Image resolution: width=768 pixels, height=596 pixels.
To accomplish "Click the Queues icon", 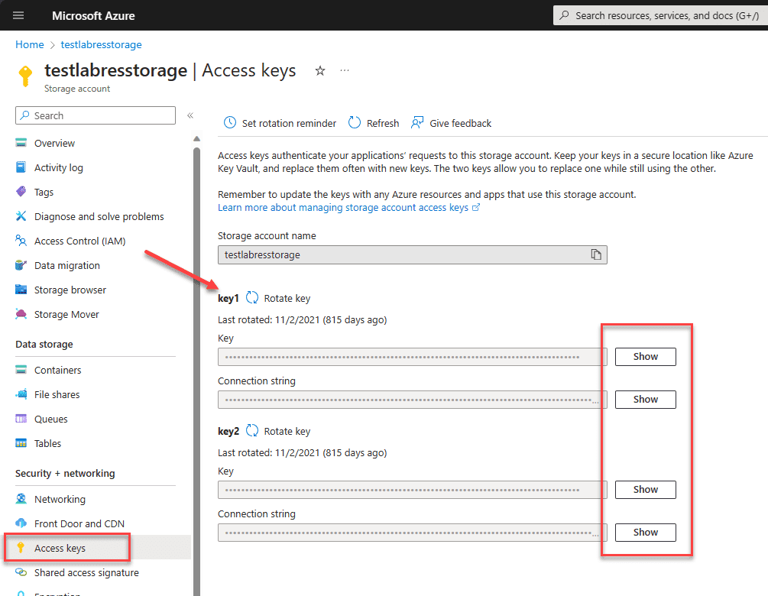I will (21, 419).
